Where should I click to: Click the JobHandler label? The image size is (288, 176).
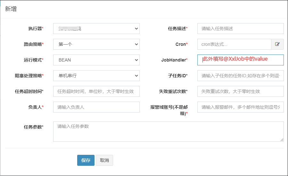(175, 60)
